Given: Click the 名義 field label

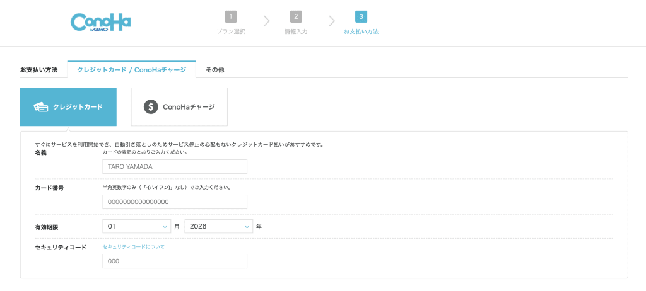Looking at the screenshot, I should click(x=41, y=152).
